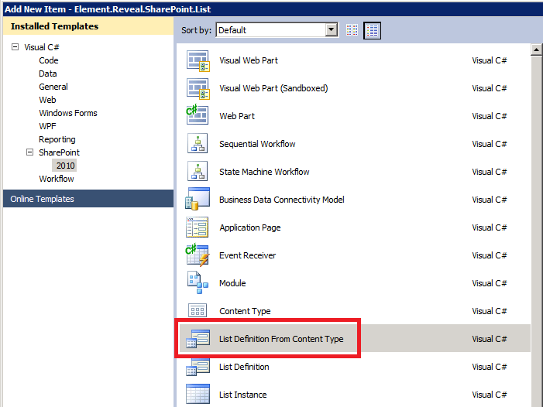Select Business Data Connectivity Model name text

pos(282,200)
